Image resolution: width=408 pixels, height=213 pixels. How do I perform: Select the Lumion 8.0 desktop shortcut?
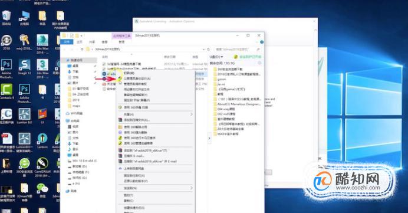tap(24, 116)
